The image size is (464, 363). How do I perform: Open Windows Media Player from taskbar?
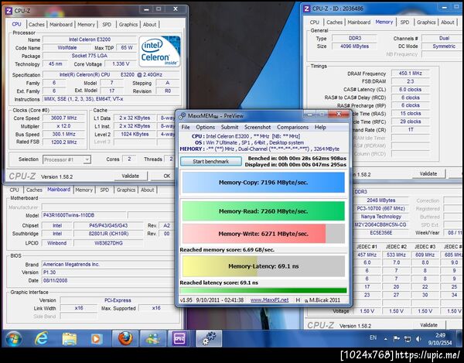coord(97,338)
